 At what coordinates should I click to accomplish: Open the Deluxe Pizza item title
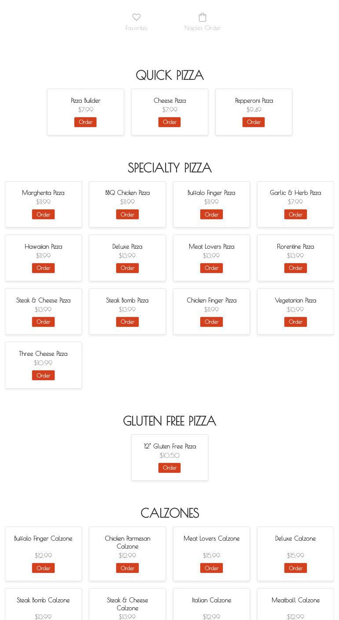[127, 247]
